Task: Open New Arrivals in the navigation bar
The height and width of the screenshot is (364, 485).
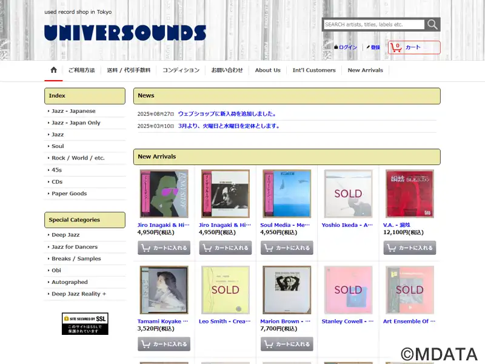Action: point(366,70)
